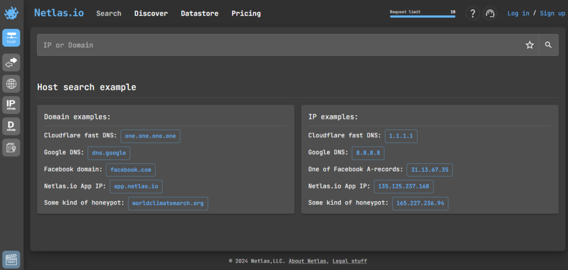
Task: Open the responses search arrows icon
Action: pos(11,63)
